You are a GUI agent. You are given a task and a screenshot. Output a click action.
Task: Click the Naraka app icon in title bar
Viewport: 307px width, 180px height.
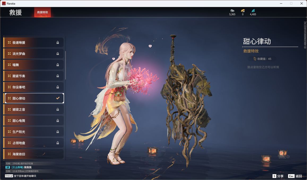(4, 3)
